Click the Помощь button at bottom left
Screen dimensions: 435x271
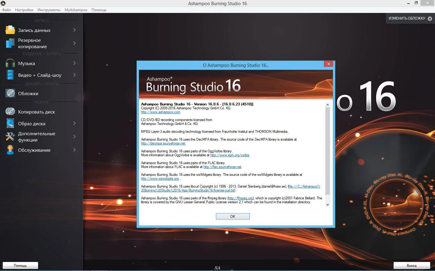pyautogui.click(x=20, y=265)
